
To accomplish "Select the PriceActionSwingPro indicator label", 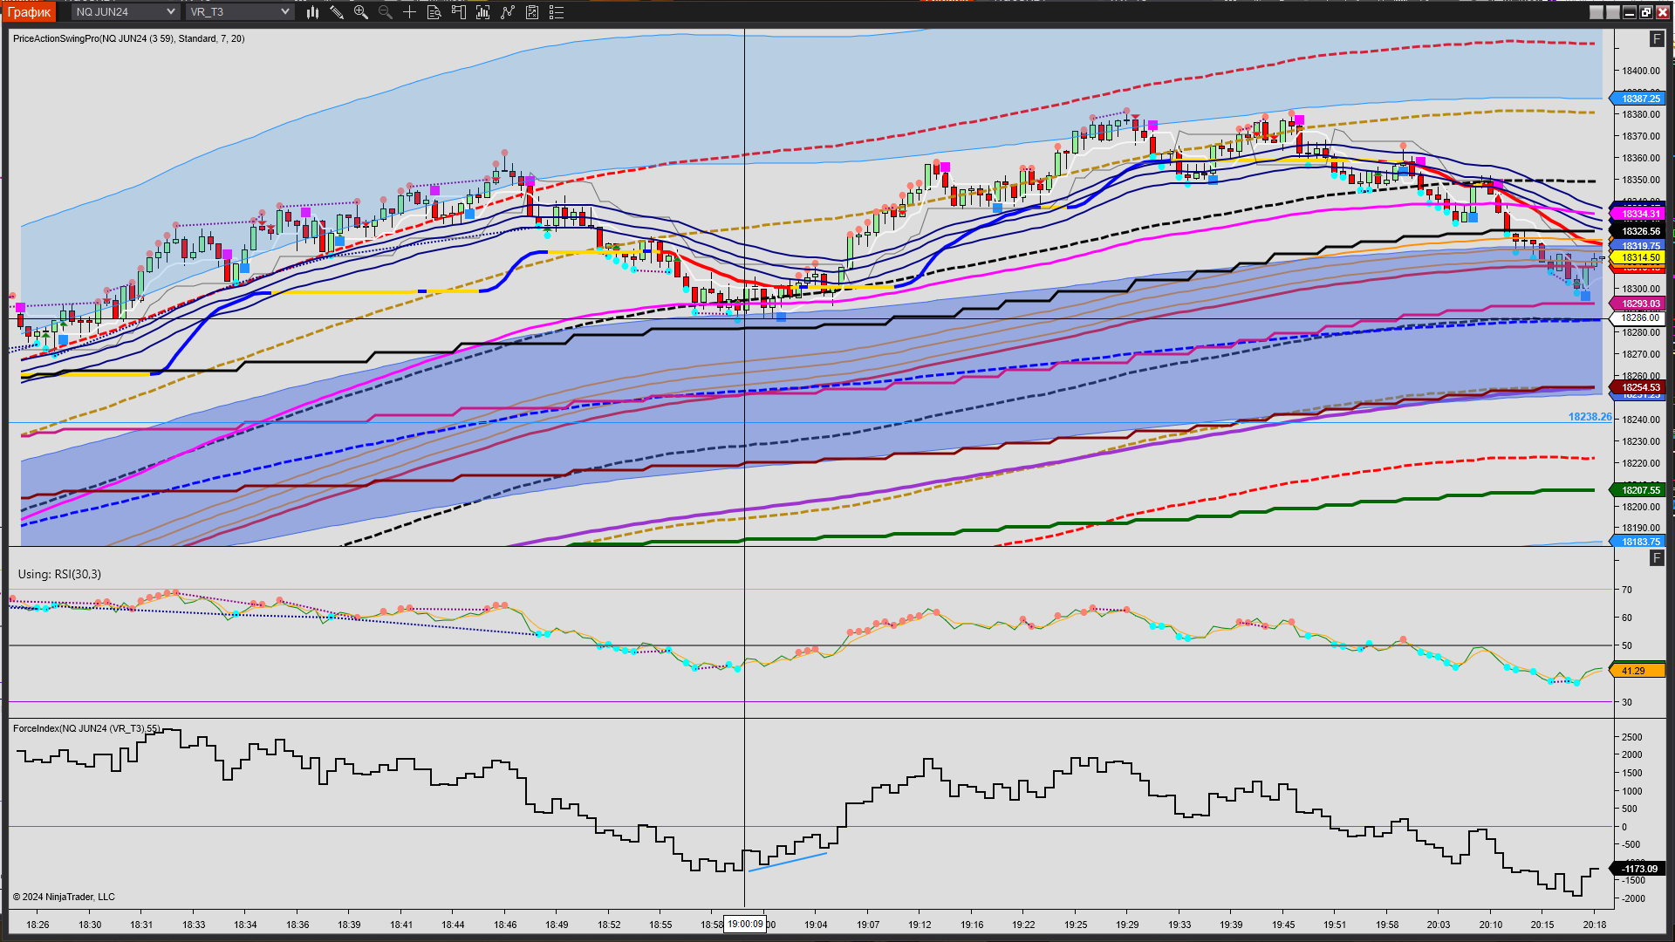I will 129,38.
